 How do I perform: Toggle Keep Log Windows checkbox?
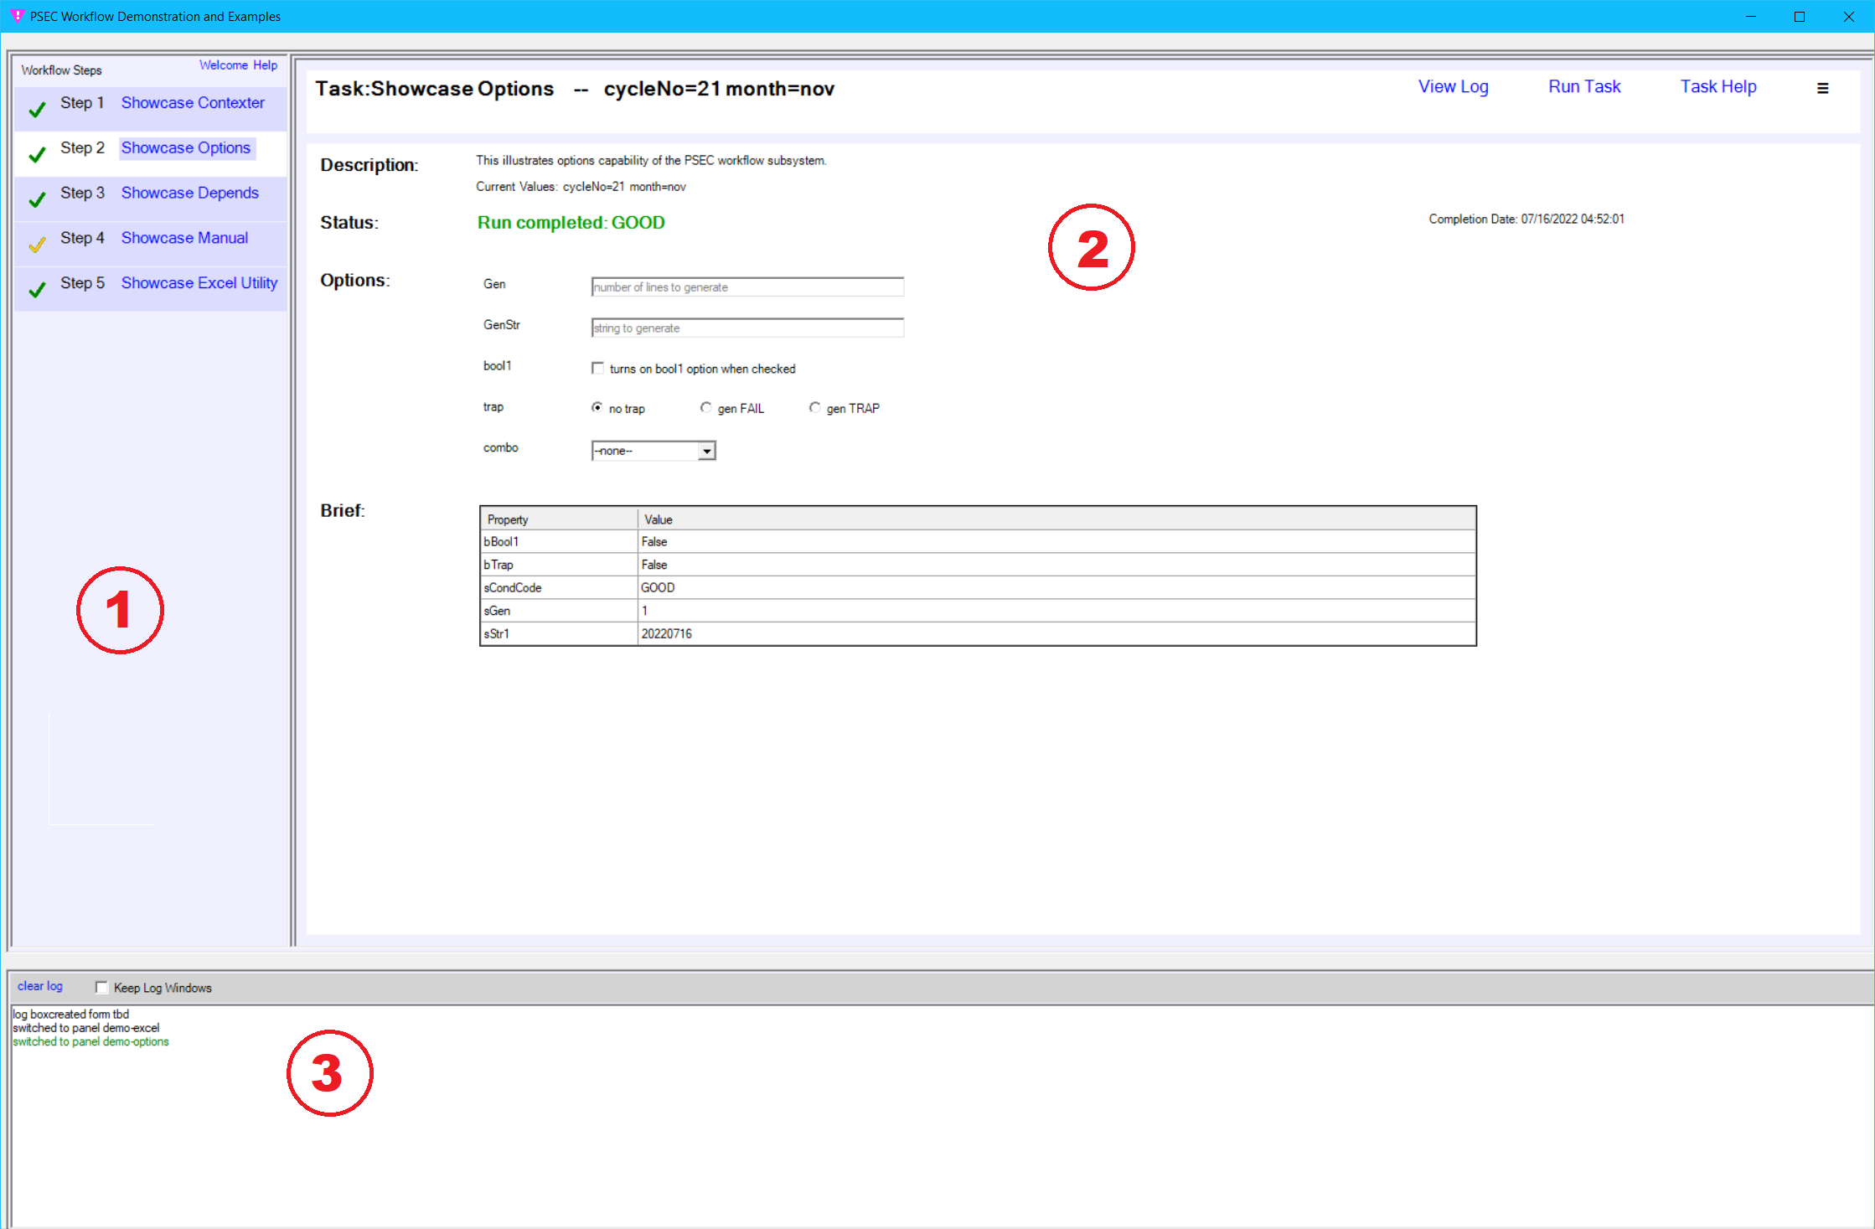point(102,988)
